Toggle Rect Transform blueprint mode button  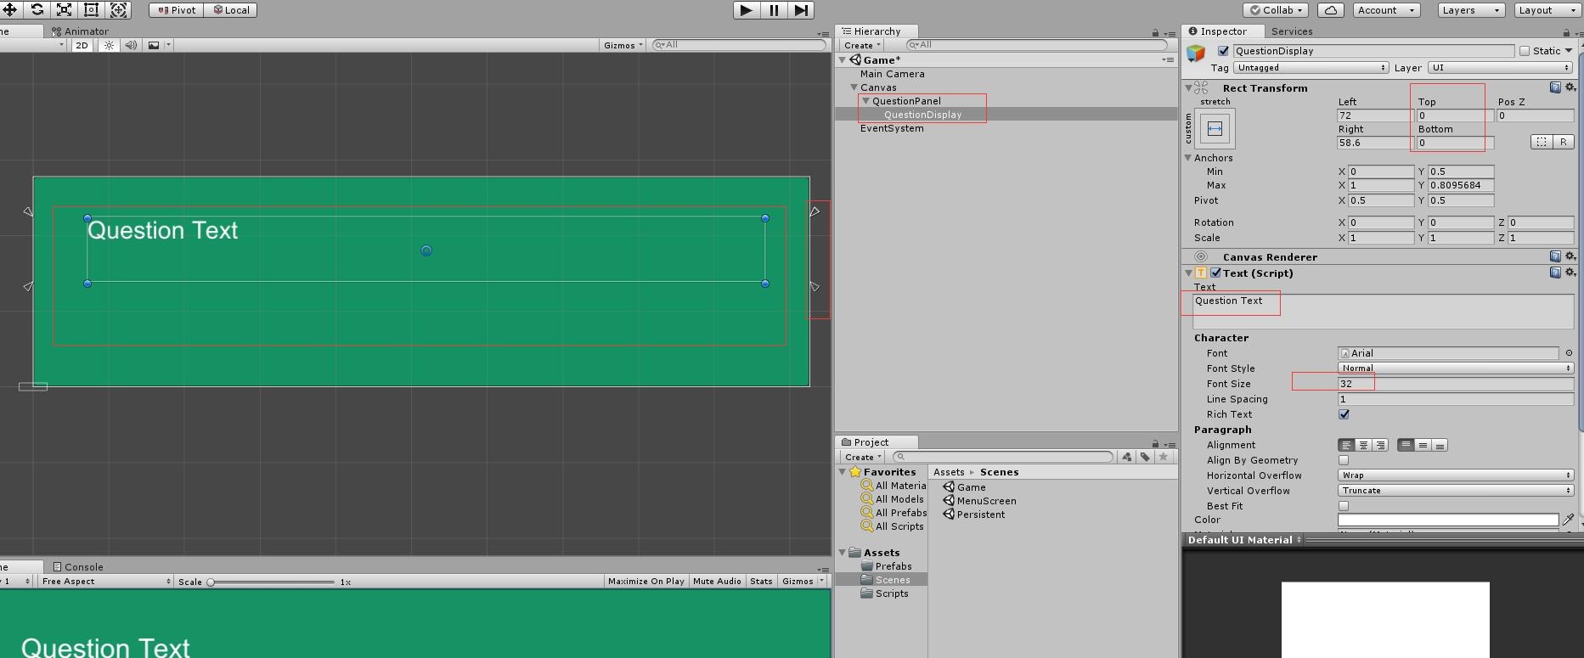click(x=1542, y=142)
